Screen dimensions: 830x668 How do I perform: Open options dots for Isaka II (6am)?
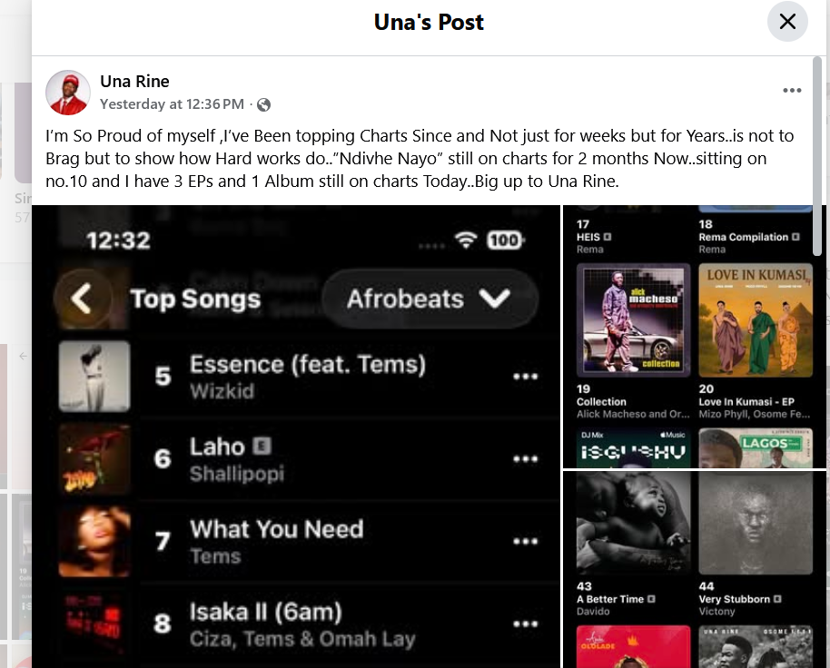[525, 624]
